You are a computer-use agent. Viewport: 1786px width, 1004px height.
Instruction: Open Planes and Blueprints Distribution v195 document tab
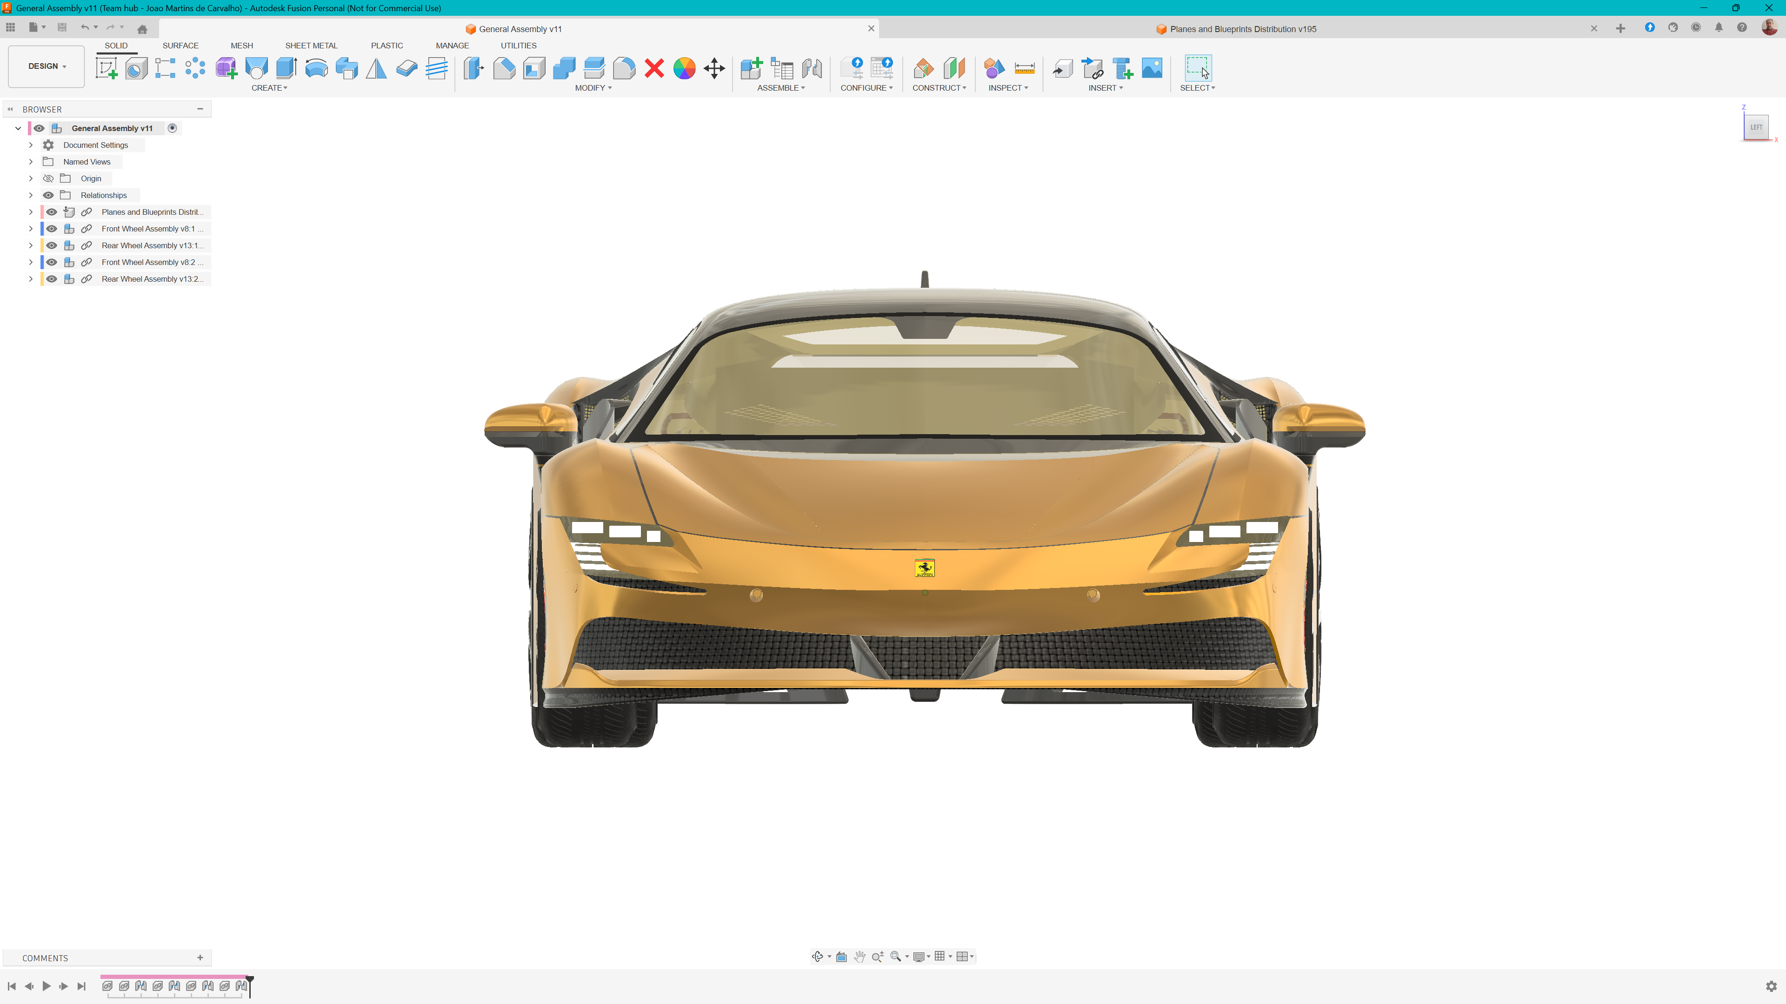[x=1242, y=29]
